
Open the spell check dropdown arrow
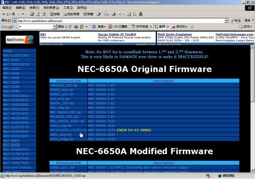[151, 27]
